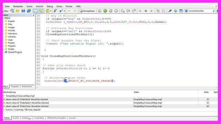Click the Step Out debug icon
The image size is (221, 124).
(x=134, y=11)
